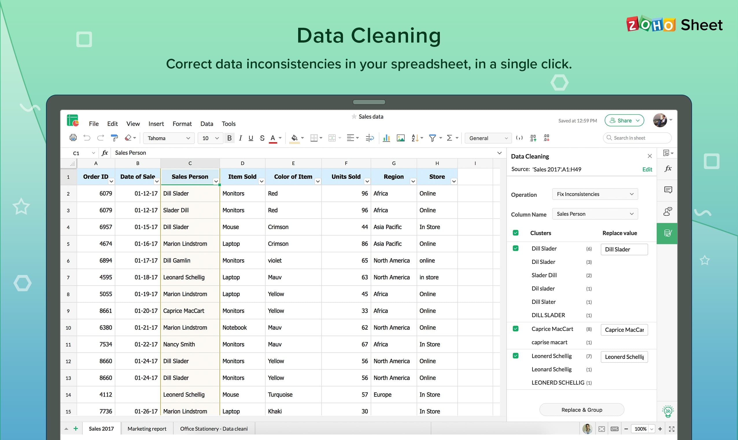This screenshot has width=738, height=440.
Task: Click the fill color swatch icon
Action: [294, 138]
